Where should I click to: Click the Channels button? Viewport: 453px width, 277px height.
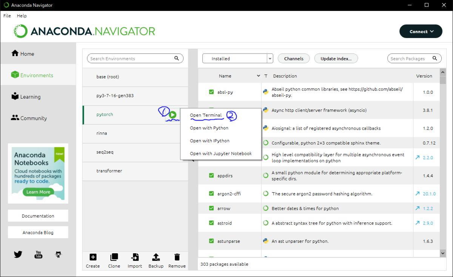pos(294,58)
